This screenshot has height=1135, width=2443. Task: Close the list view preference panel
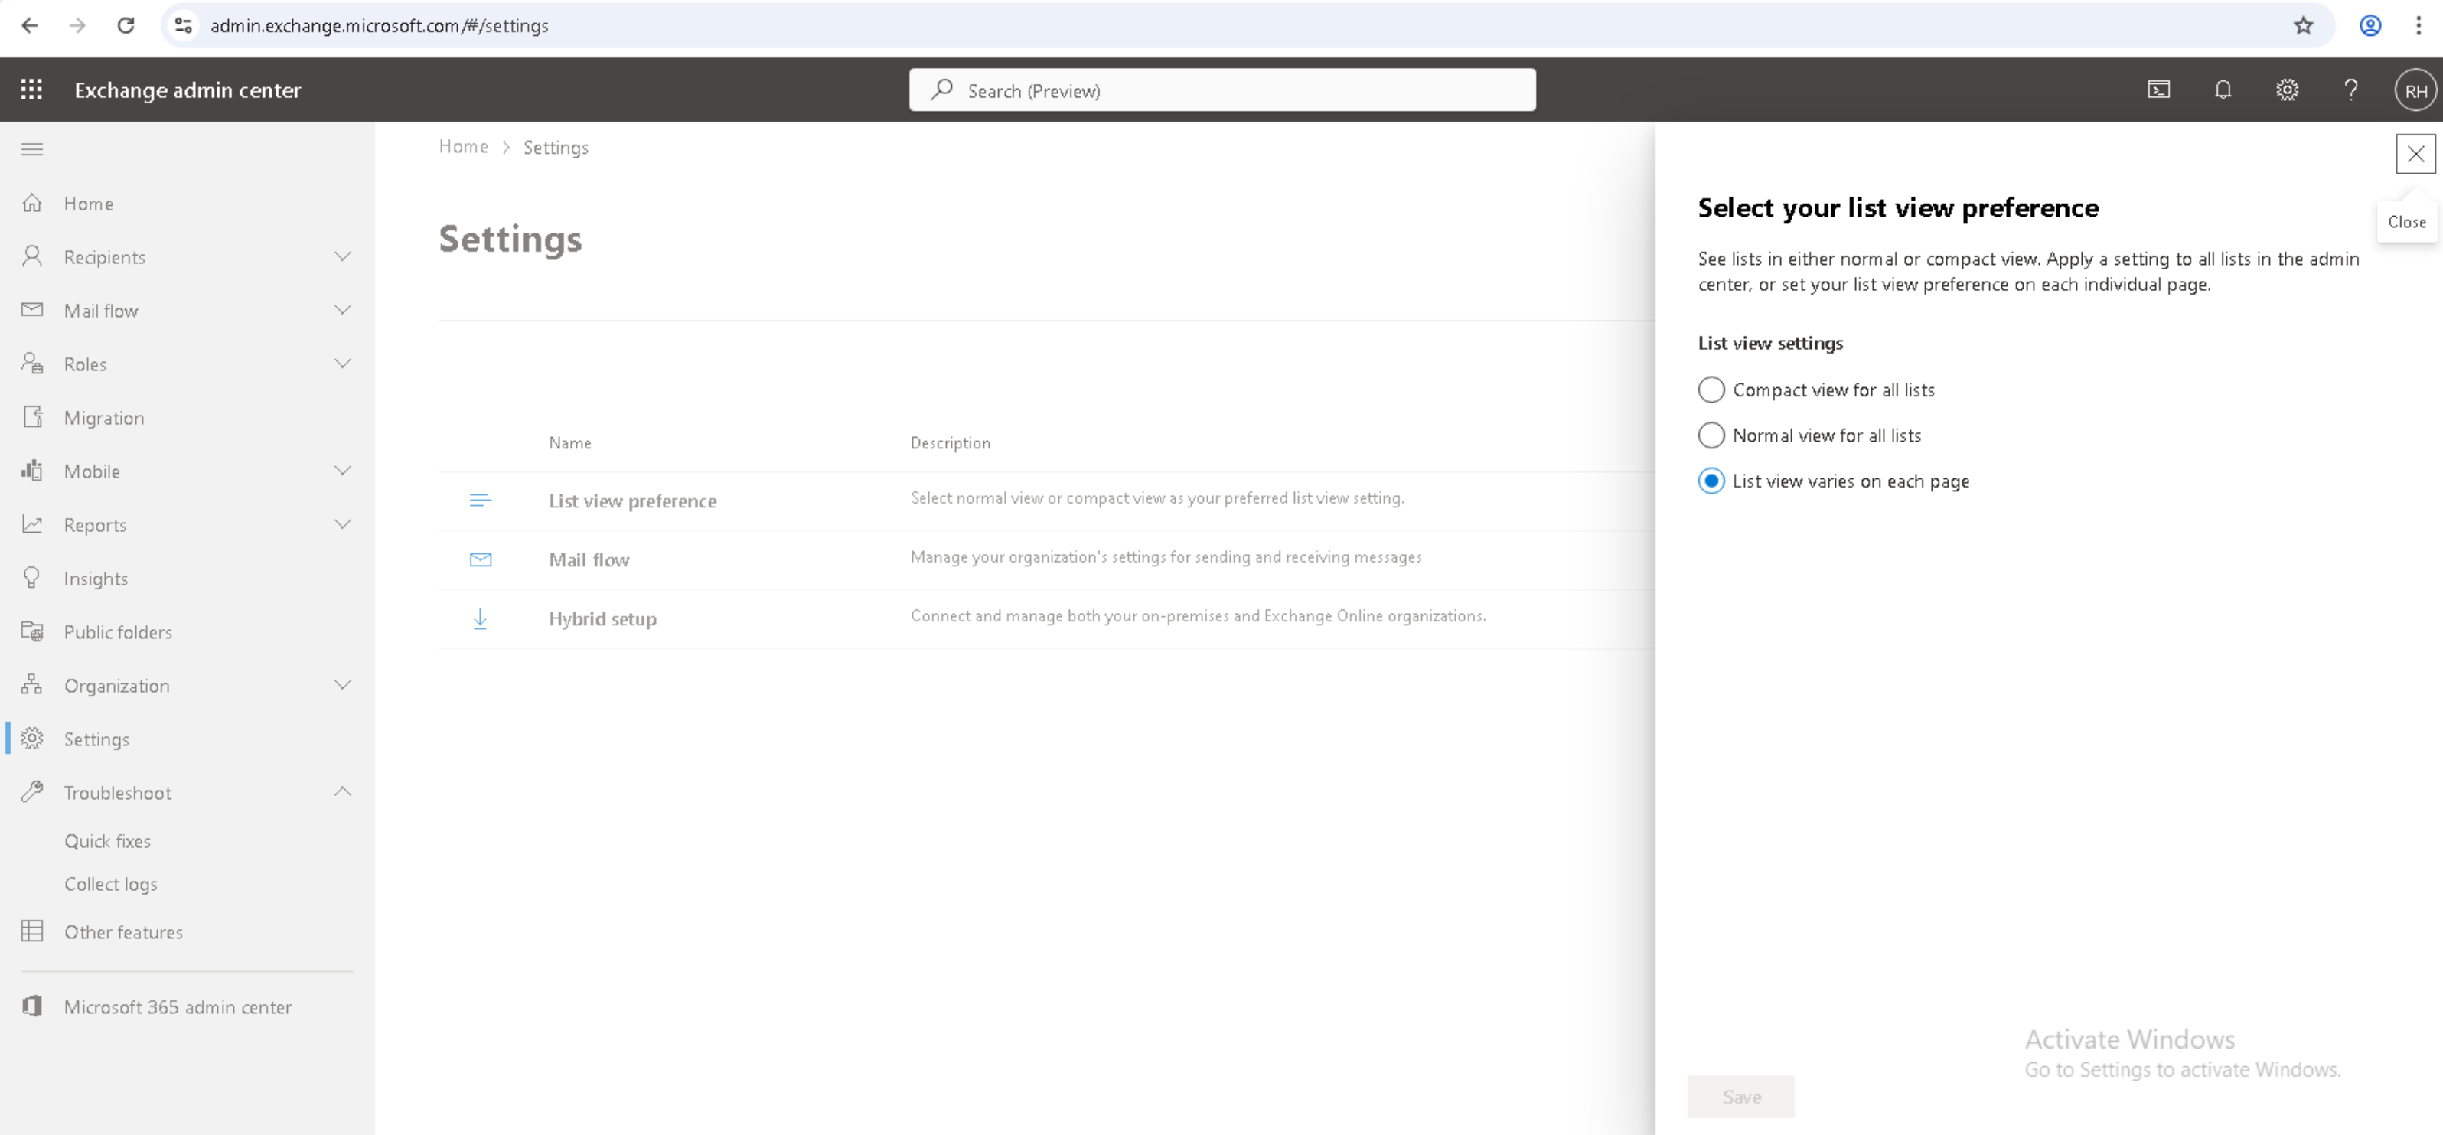[x=2415, y=155]
